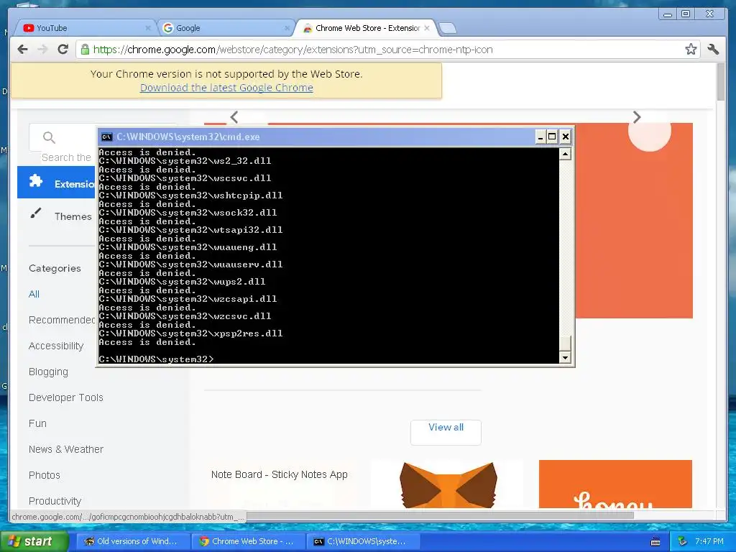
Task: Choose the Developer Tools category
Action: 65,397
